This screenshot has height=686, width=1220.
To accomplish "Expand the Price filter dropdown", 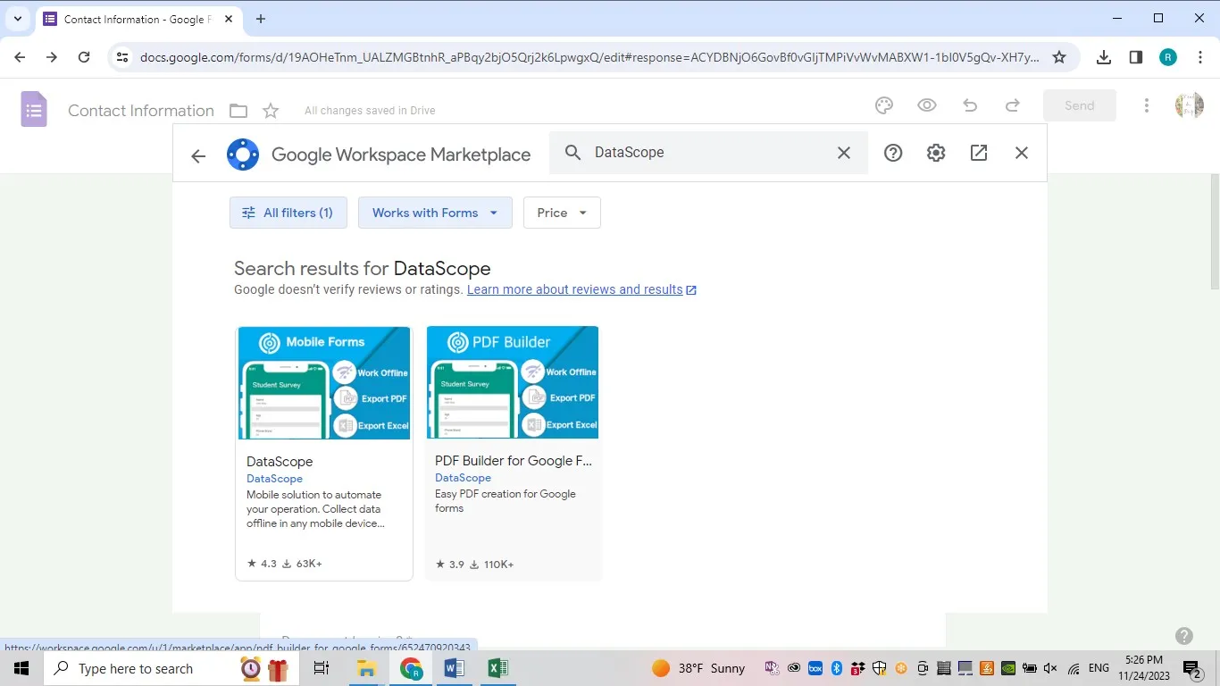I will click(x=561, y=213).
